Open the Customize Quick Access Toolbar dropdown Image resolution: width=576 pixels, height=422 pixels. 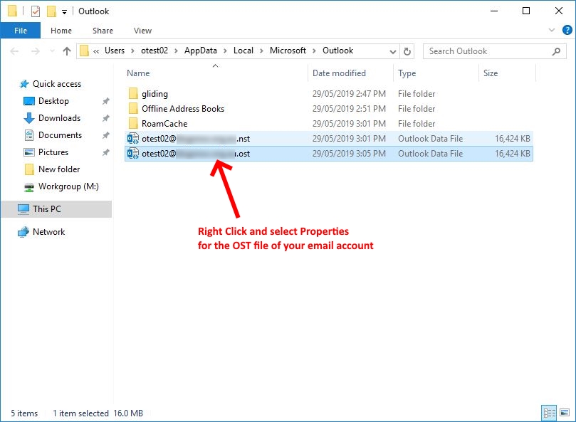point(64,12)
